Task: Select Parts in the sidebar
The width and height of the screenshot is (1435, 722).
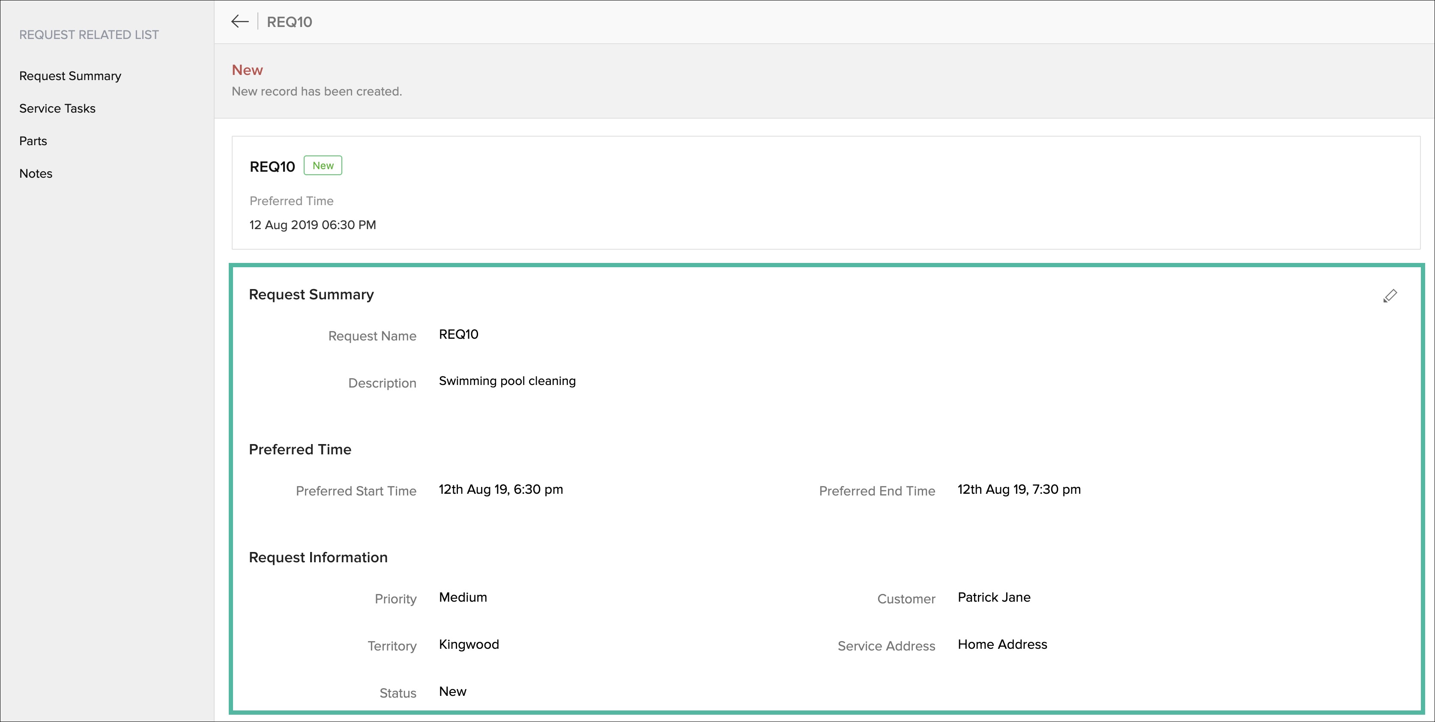Action: coord(33,141)
